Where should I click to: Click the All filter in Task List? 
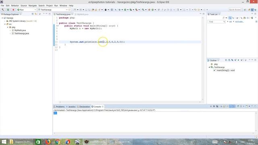click(230, 22)
